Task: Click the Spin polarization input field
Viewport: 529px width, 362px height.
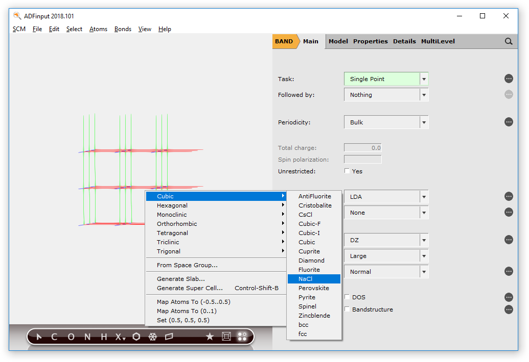Action: 363,160
